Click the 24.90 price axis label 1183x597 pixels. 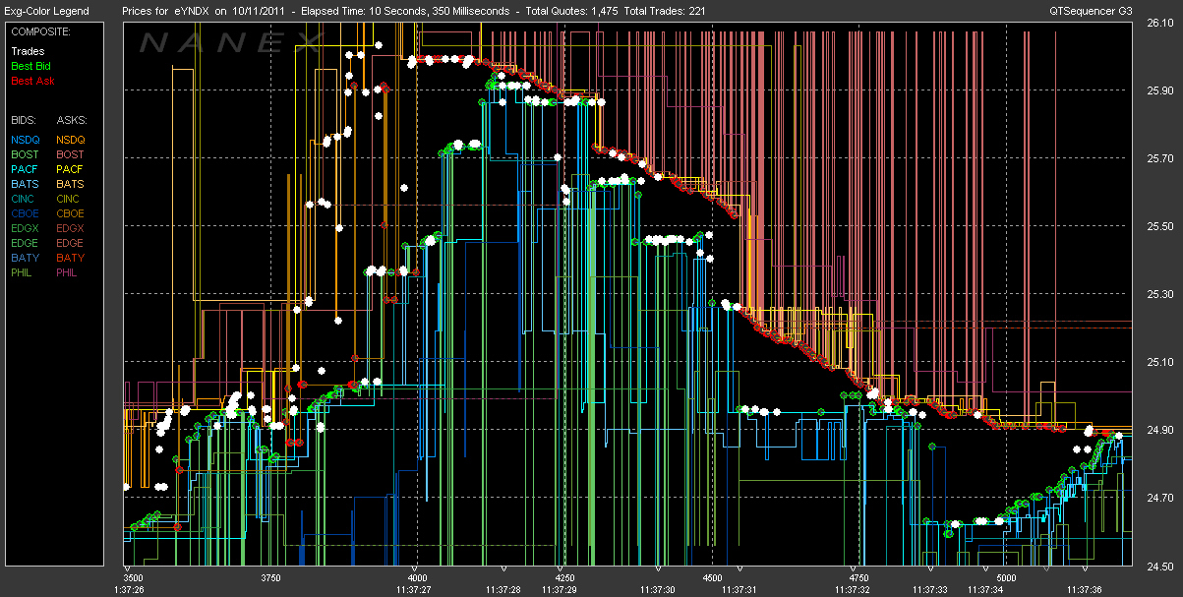pyautogui.click(x=1159, y=431)
